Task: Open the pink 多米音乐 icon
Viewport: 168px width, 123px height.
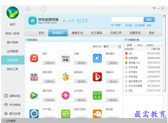Action: pos(66,95)
